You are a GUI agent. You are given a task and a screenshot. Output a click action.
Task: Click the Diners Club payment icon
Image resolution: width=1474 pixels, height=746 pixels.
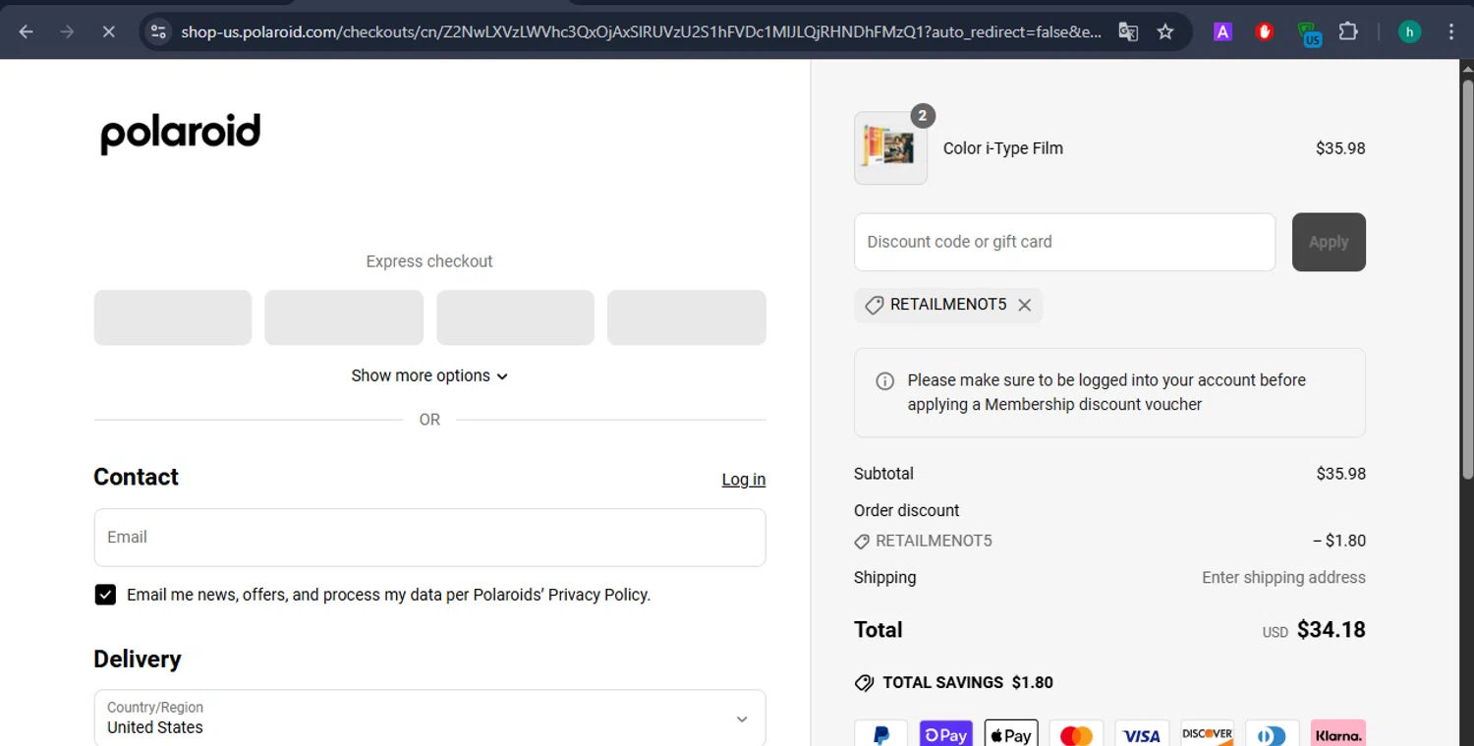point(1272,734)
